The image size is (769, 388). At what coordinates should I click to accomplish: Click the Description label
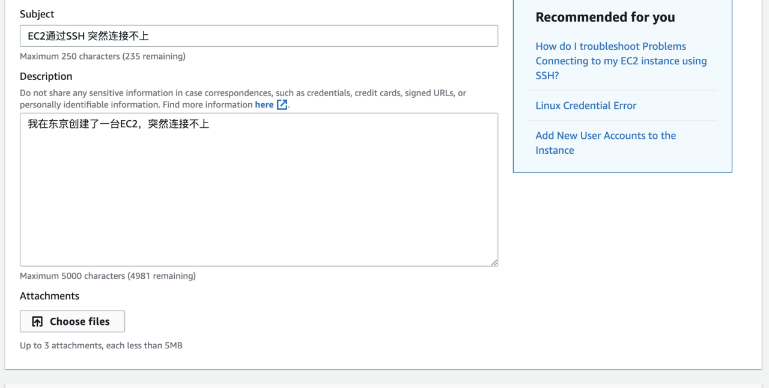[x=46, y=76]
